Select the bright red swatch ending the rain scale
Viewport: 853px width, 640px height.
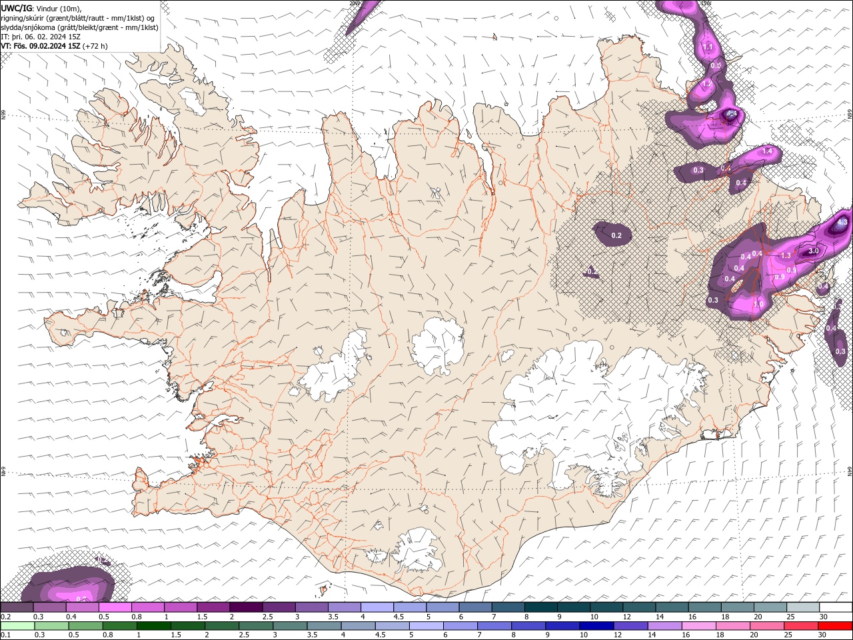pyautogui.click(x=835, y=626)
